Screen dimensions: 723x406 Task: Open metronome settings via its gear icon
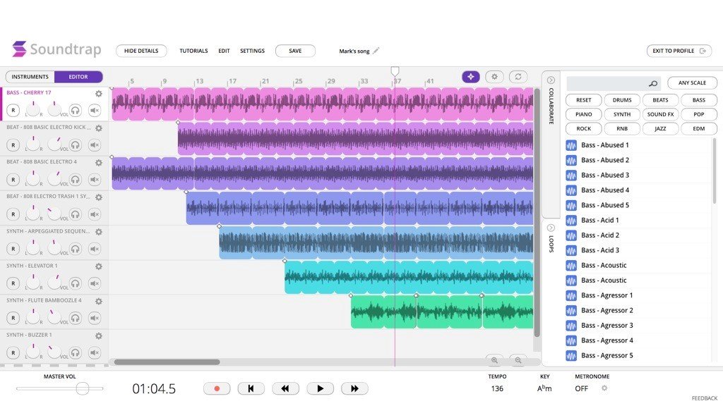tap(604, 388)
